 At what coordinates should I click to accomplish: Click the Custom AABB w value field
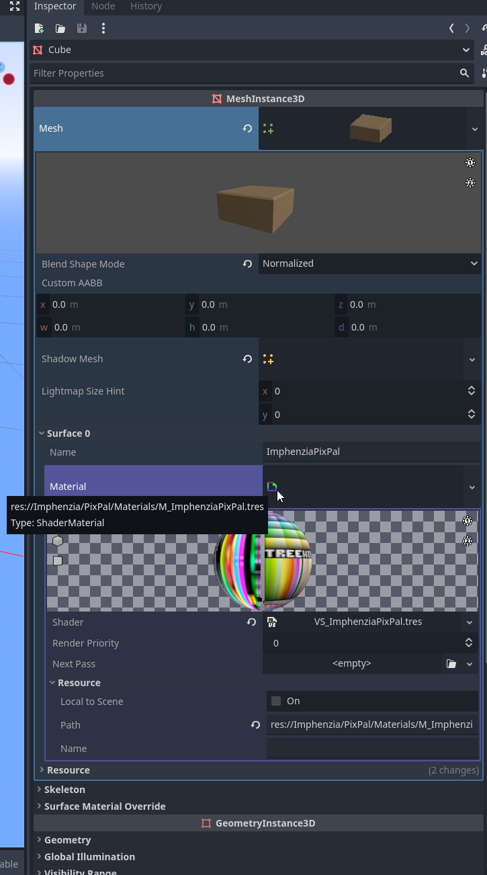[110, 327]
